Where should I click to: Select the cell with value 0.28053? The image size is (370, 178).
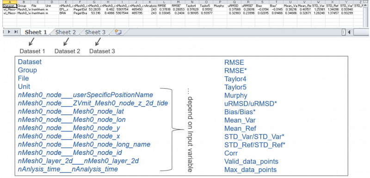[178, 9]
